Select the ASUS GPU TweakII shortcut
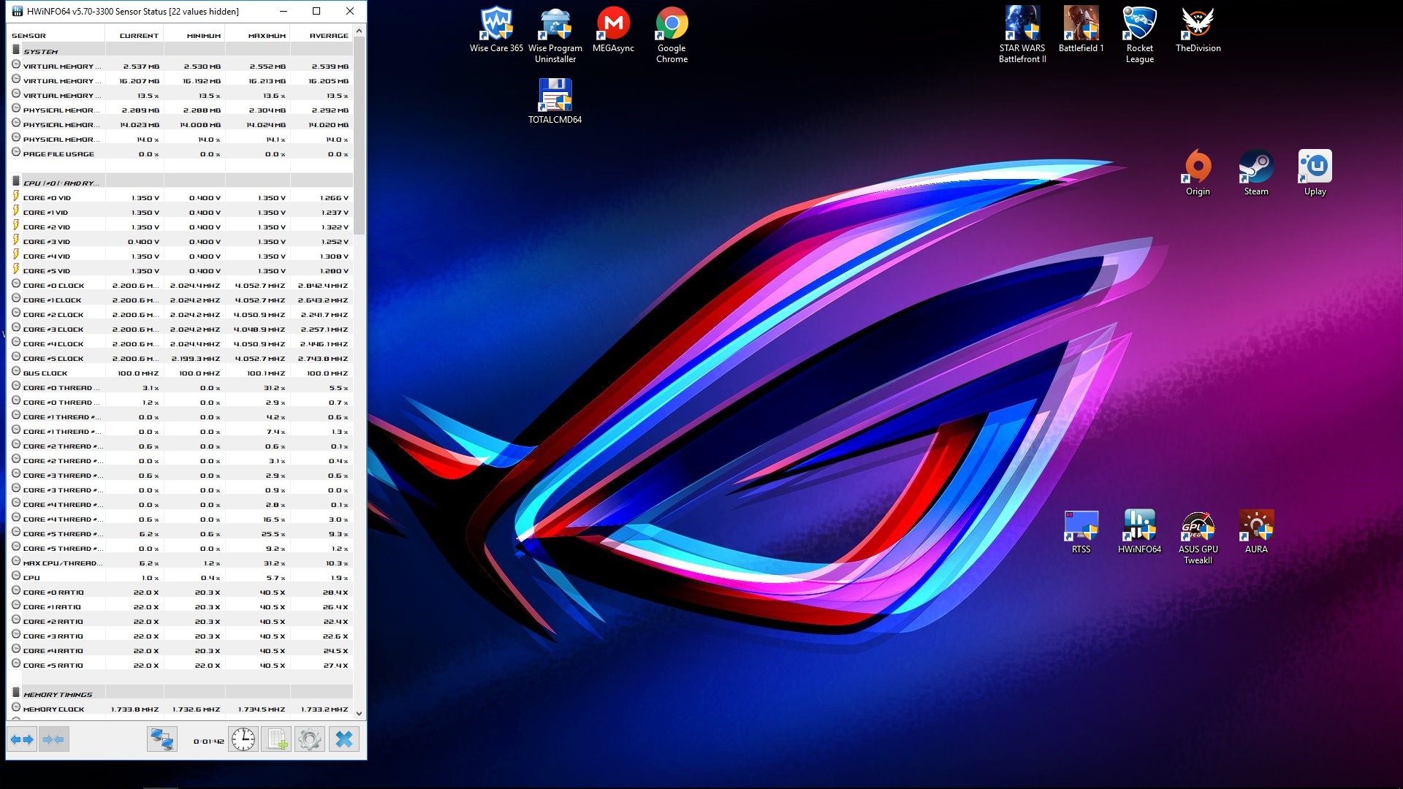This screenshot has height=789, width=1403. point(1198,537)
